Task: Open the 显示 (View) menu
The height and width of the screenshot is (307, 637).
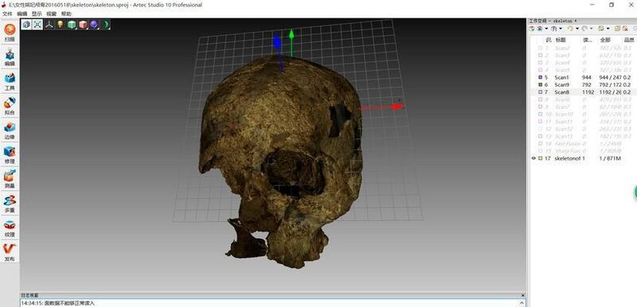Action: 37,14
